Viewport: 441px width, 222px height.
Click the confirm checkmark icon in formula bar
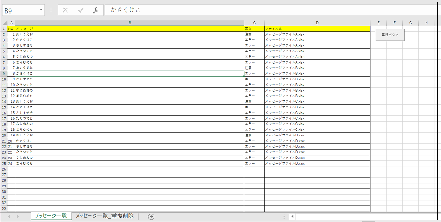(81, 10)
